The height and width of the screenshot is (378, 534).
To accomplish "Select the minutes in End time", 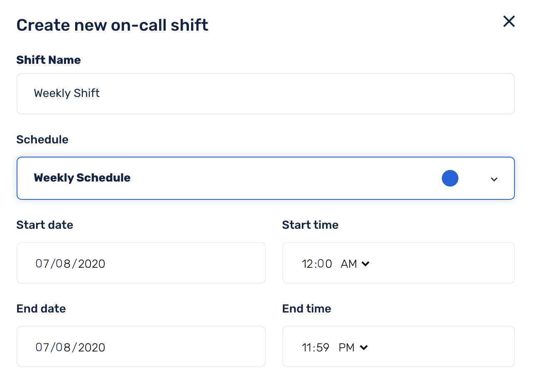I will point(322,348).
